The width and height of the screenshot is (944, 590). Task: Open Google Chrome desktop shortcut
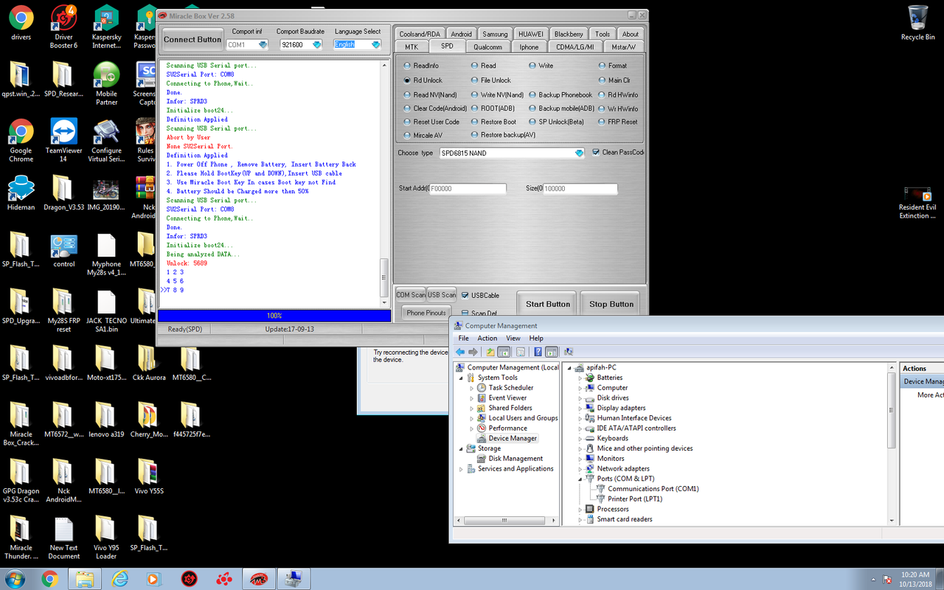coord(21,140)
